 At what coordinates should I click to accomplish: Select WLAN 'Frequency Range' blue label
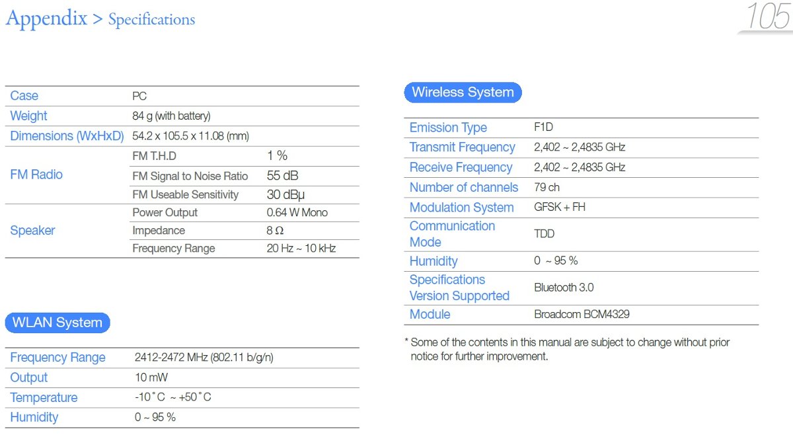click(57, 358)
